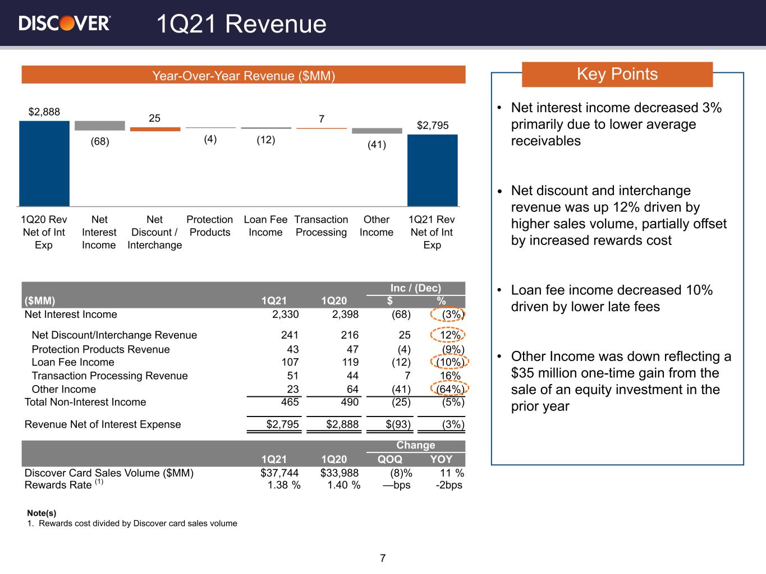
Task: Click the 'Transaction Processing Revenue' row label
Action: tap(109, 376)
